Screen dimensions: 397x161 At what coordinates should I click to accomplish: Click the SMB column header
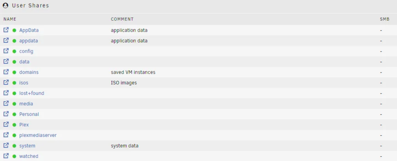[x=385, y=19]
